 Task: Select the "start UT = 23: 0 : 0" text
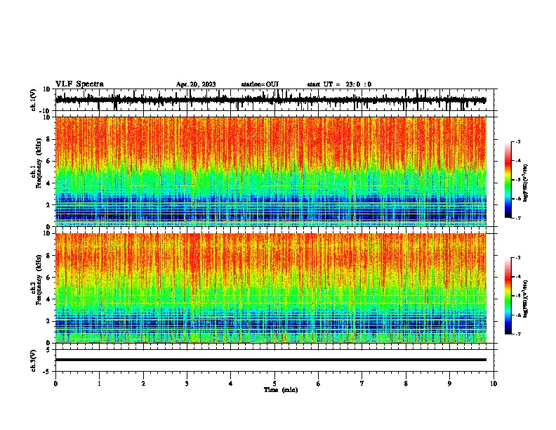(339, 84)
